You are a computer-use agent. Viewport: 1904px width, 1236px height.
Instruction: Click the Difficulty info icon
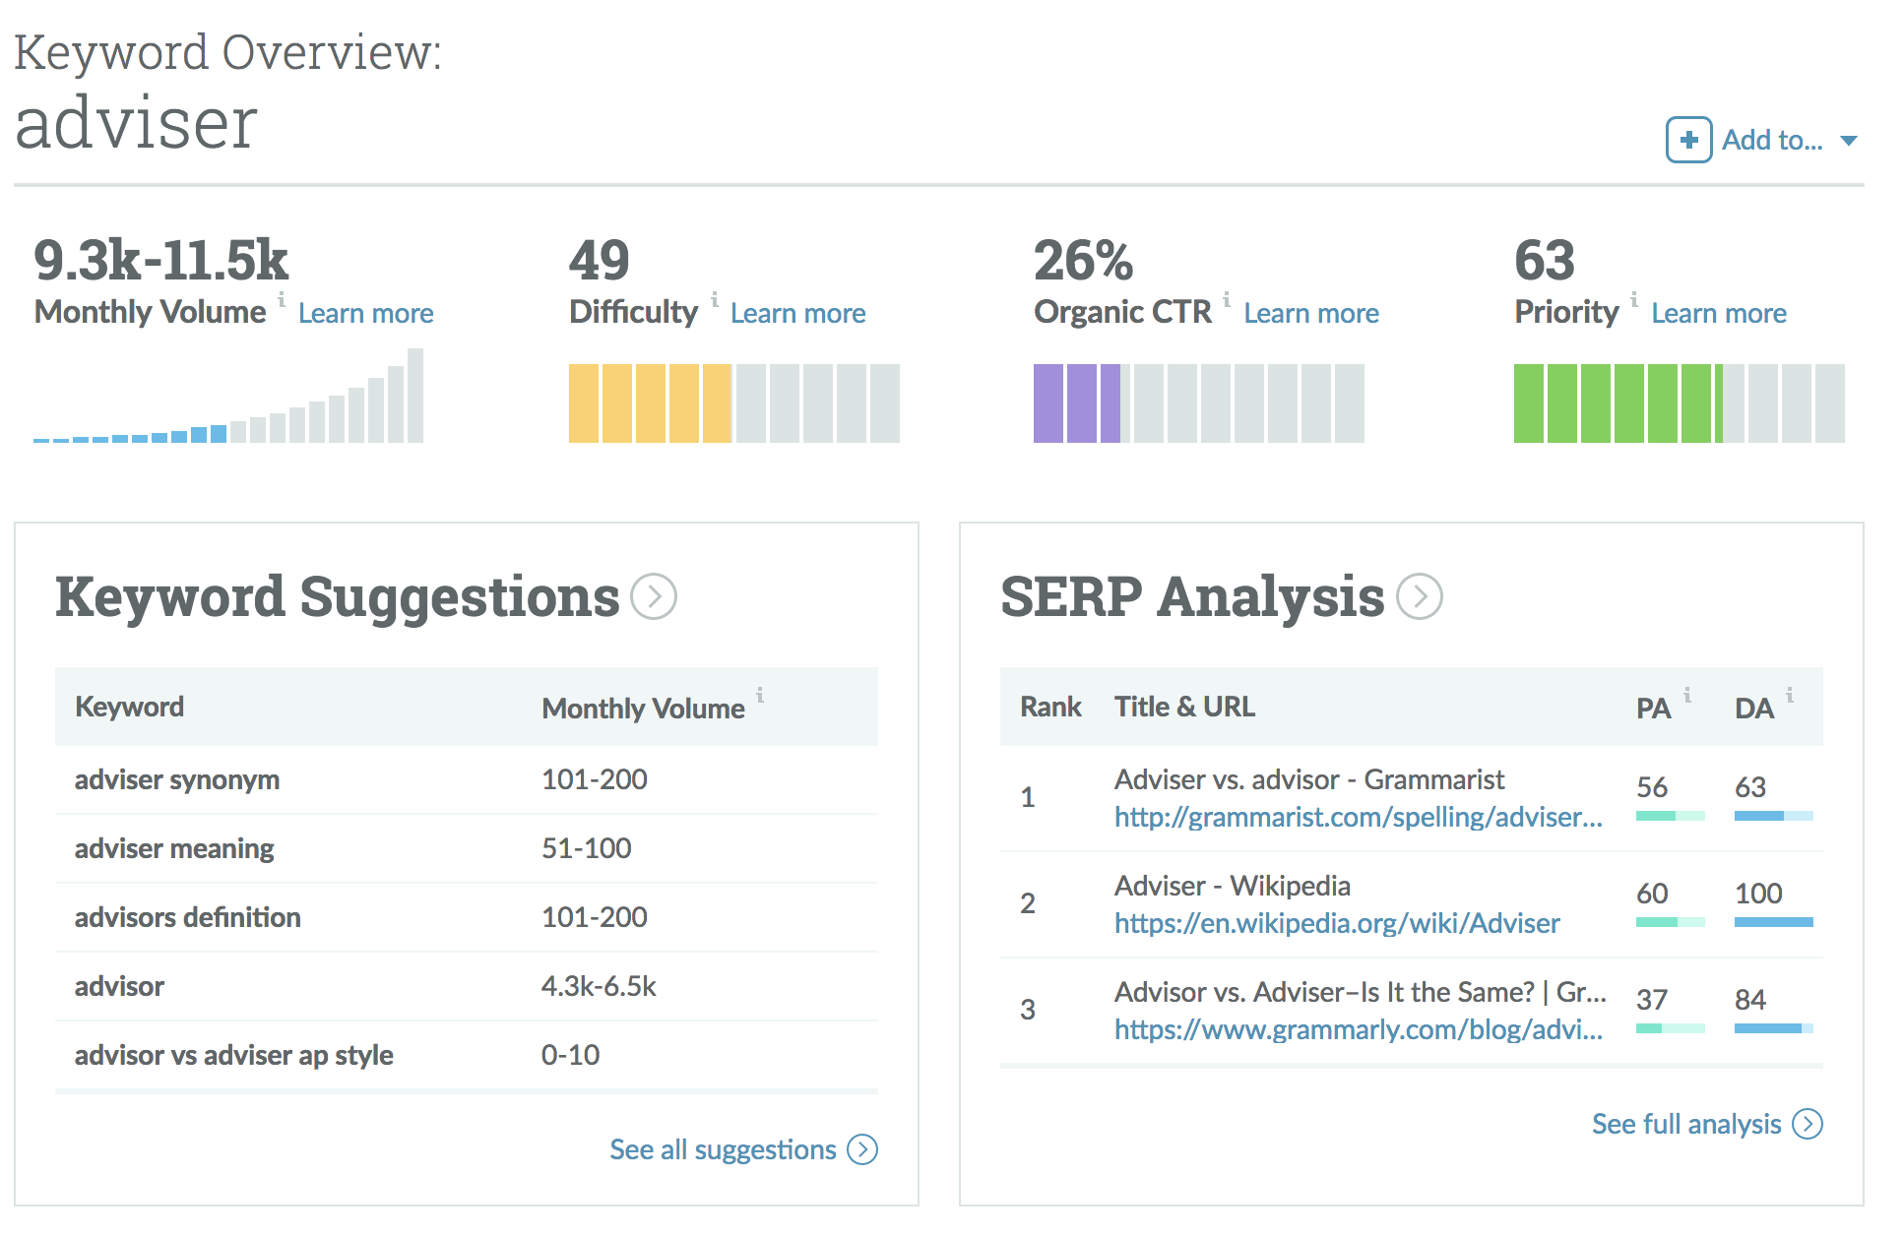tap(715, 299)
